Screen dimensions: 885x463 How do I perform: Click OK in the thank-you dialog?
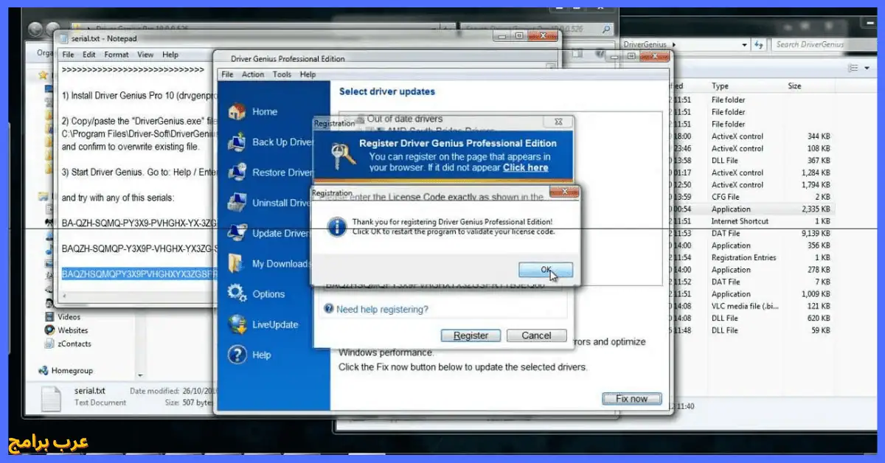(x=545, y=270)
